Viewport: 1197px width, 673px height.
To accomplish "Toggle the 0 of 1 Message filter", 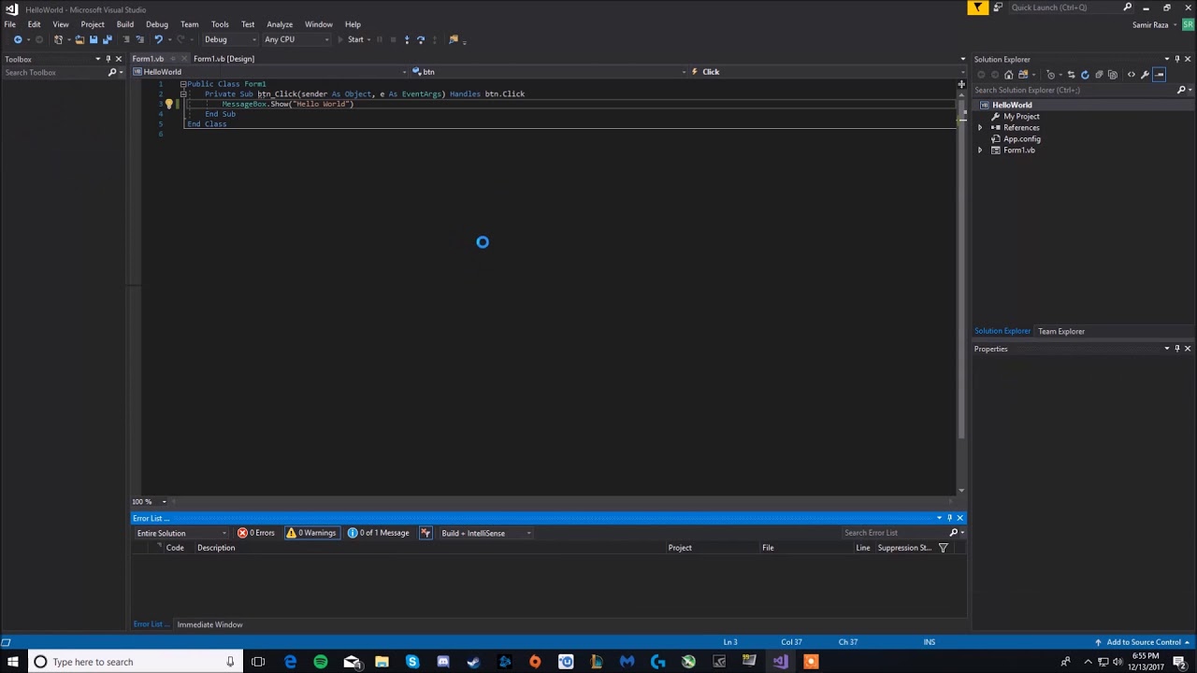I will point(379,533).
